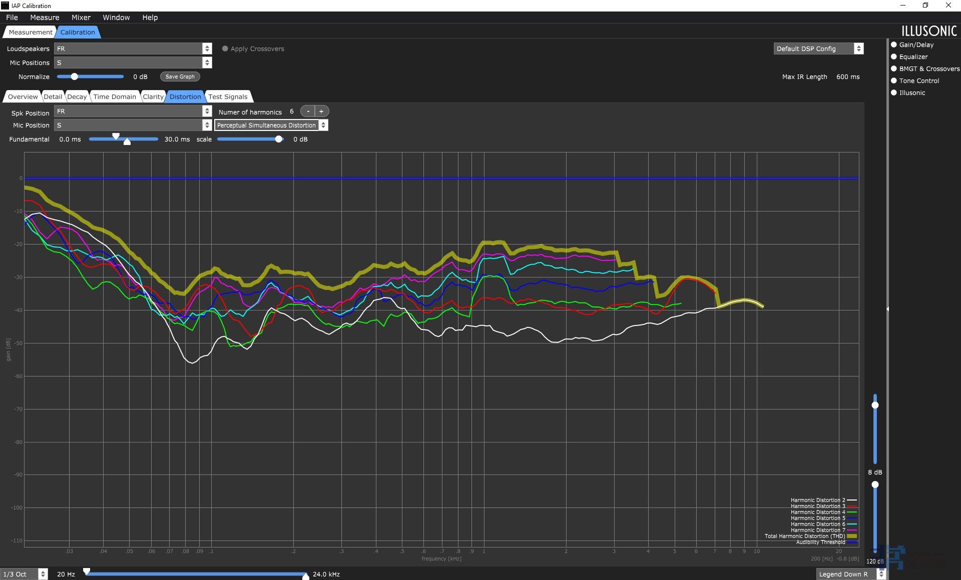Toggle the Apply Crossovers option

[x=225, y=48]
